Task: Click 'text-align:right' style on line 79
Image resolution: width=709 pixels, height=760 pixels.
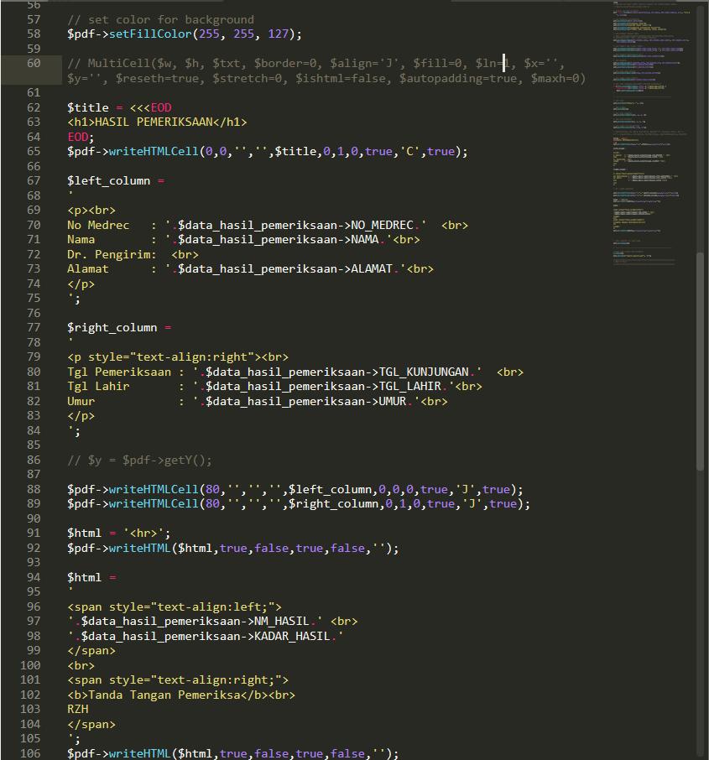Action: (192, 357)
